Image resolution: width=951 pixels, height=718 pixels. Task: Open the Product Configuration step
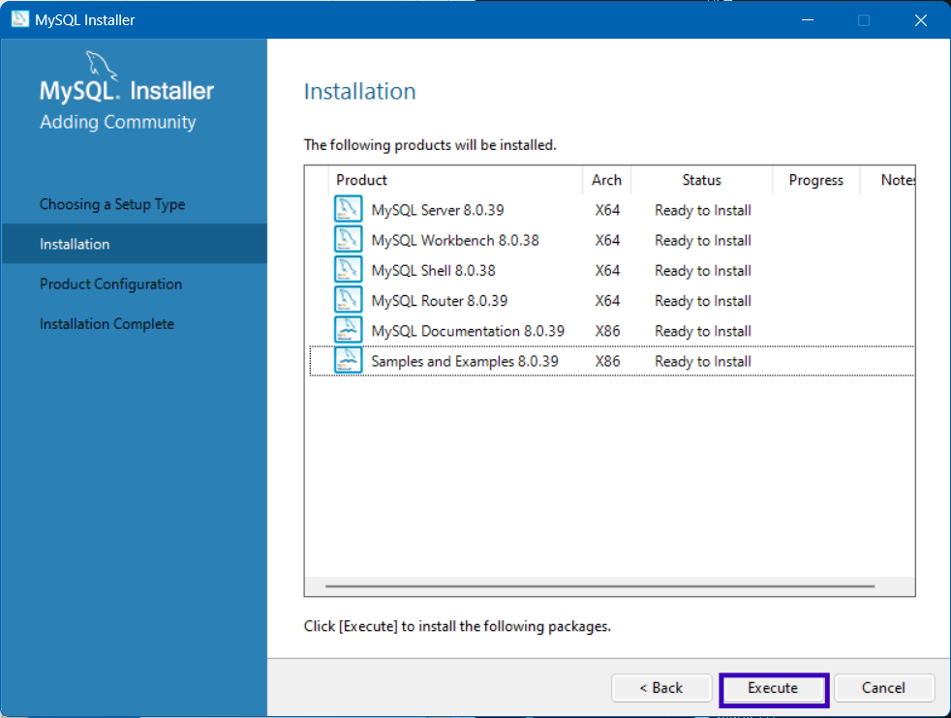click(110, 284)
